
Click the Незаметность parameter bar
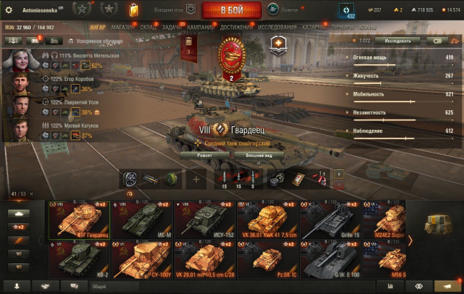[403, 120]
